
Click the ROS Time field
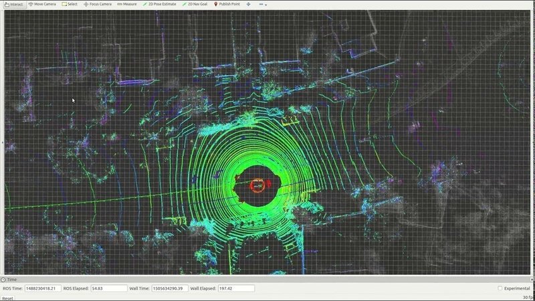click(x=43, y=288)
